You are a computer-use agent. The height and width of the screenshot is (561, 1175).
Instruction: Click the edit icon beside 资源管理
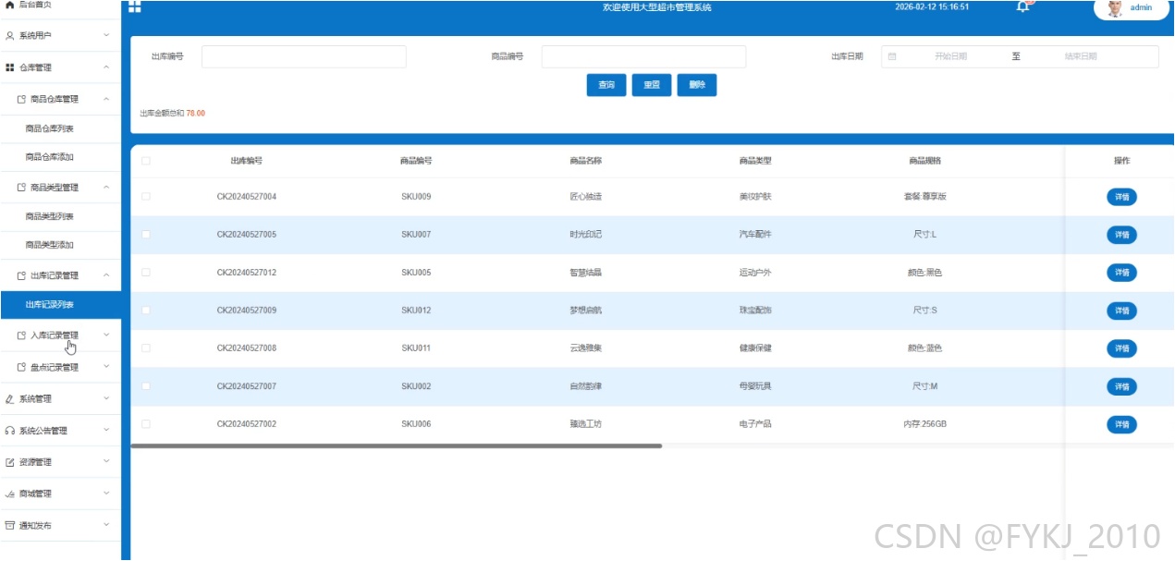[x=10, y=462]
